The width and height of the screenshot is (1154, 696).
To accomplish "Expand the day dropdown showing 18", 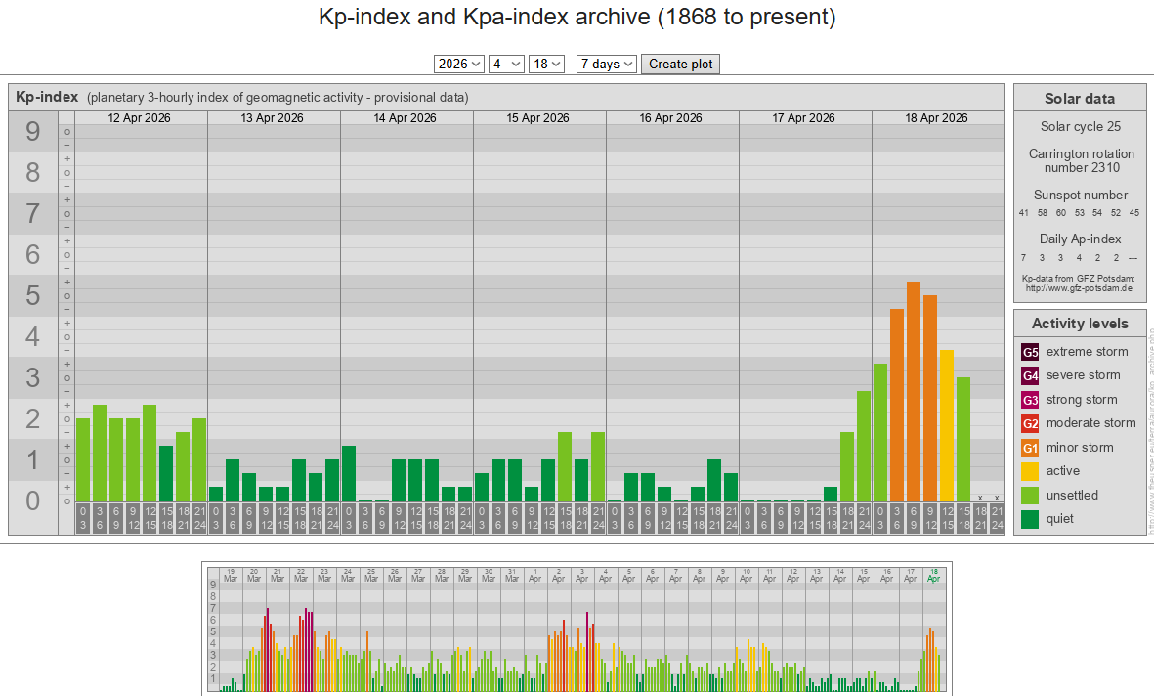I will click(x=546, y=64).
